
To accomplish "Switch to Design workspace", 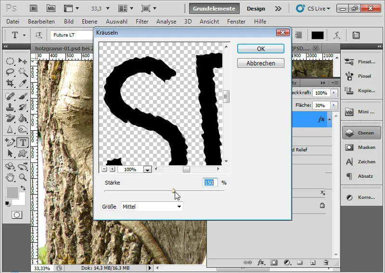I will click(256, 9).
